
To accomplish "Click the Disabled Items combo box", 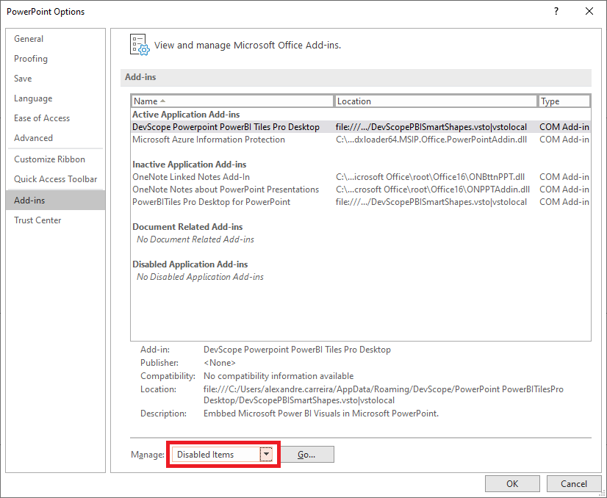I will (215, 455).
